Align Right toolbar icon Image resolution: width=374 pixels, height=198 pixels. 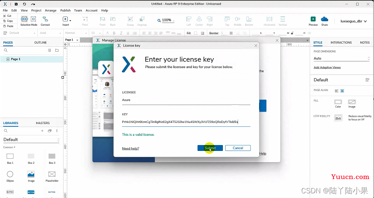click(x=210, y=19)
